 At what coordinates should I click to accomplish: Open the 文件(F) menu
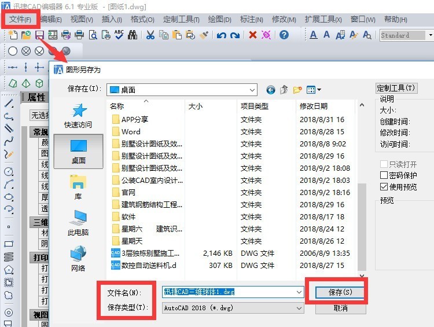pos(20,19)
